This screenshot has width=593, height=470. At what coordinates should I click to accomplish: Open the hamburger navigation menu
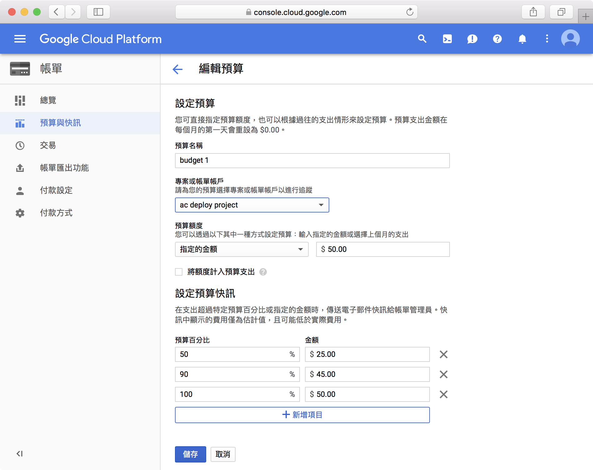tap(20, 39)
